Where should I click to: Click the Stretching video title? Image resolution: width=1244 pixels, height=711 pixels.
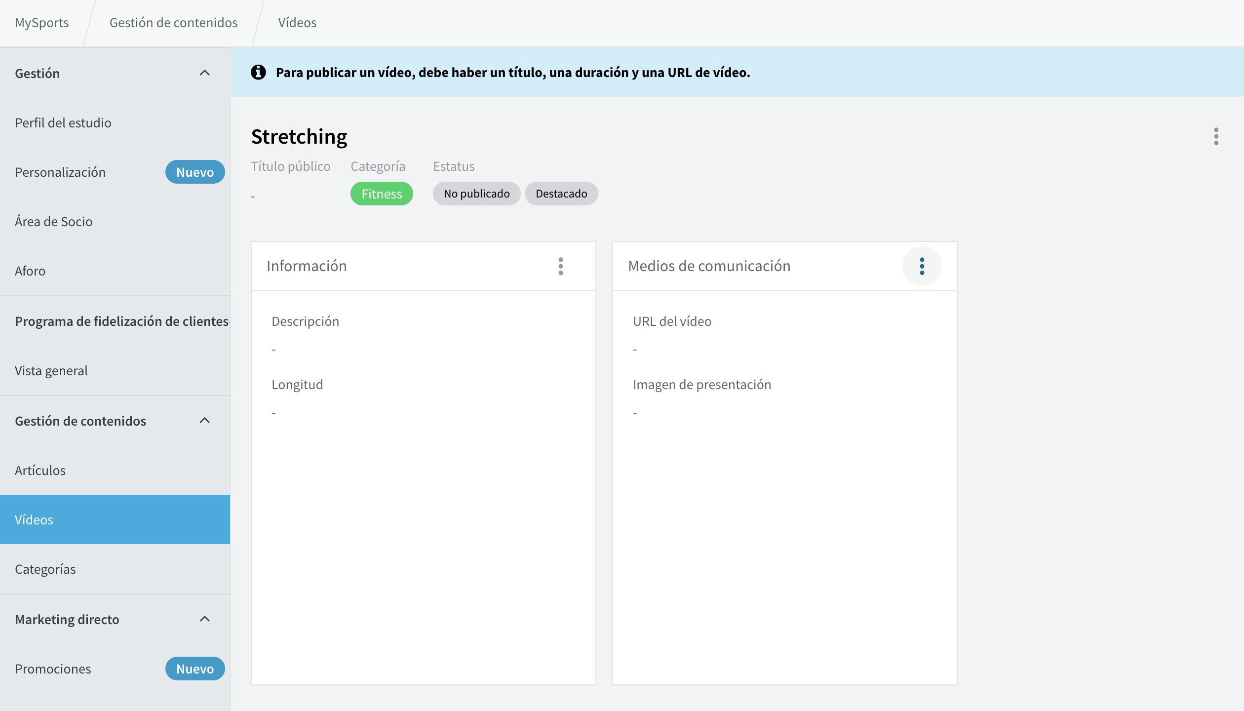(299, 137)
